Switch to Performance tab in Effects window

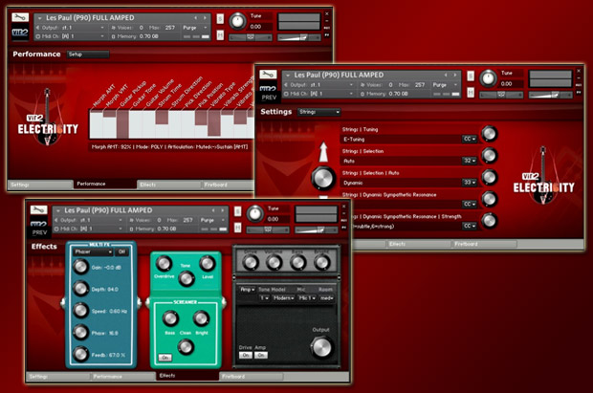click(123, 377)
